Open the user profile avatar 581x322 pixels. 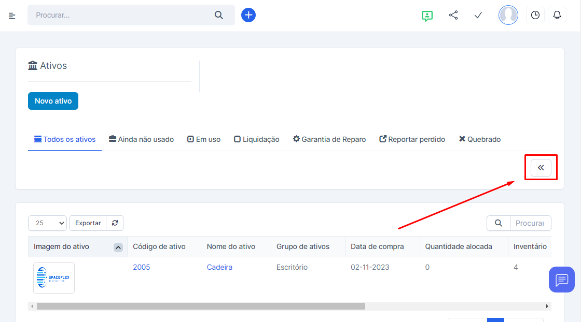tap(508, 16)
